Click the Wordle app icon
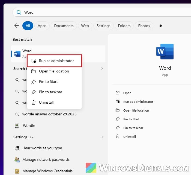 tap(17, 126)
